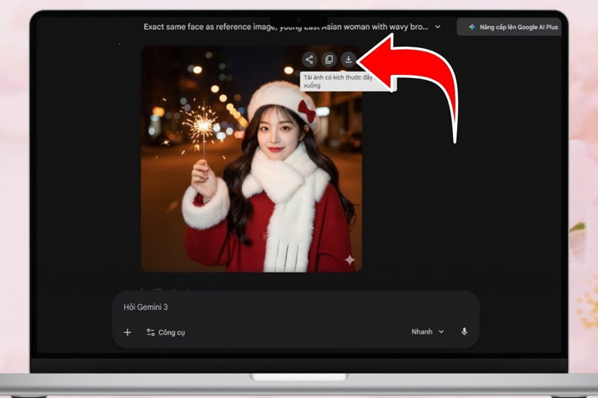Open the Nhanh model dropdown

(x=427, y=331)
